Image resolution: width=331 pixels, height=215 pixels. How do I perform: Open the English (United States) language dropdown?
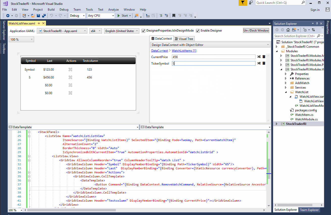coord(121,31)
